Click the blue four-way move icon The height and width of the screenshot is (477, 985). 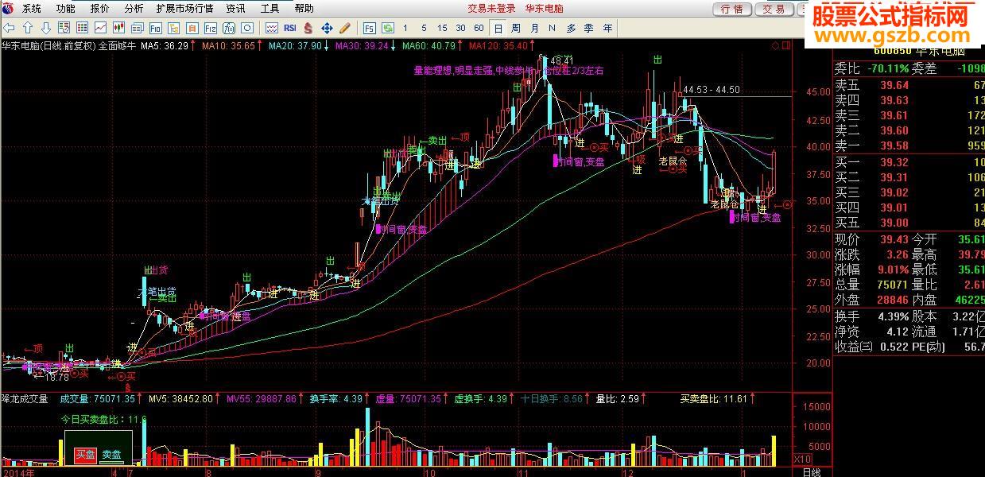(x=327, y=28)
